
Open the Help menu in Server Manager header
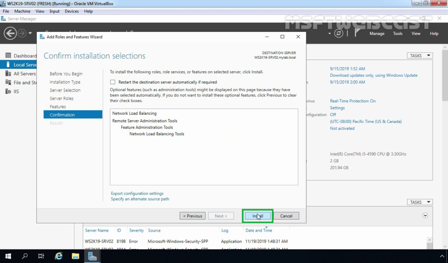(x=434, y=34)
